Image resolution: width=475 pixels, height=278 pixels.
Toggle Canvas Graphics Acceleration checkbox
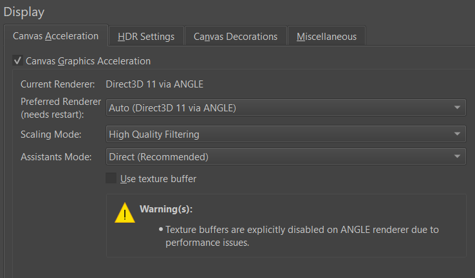point(18,61)
